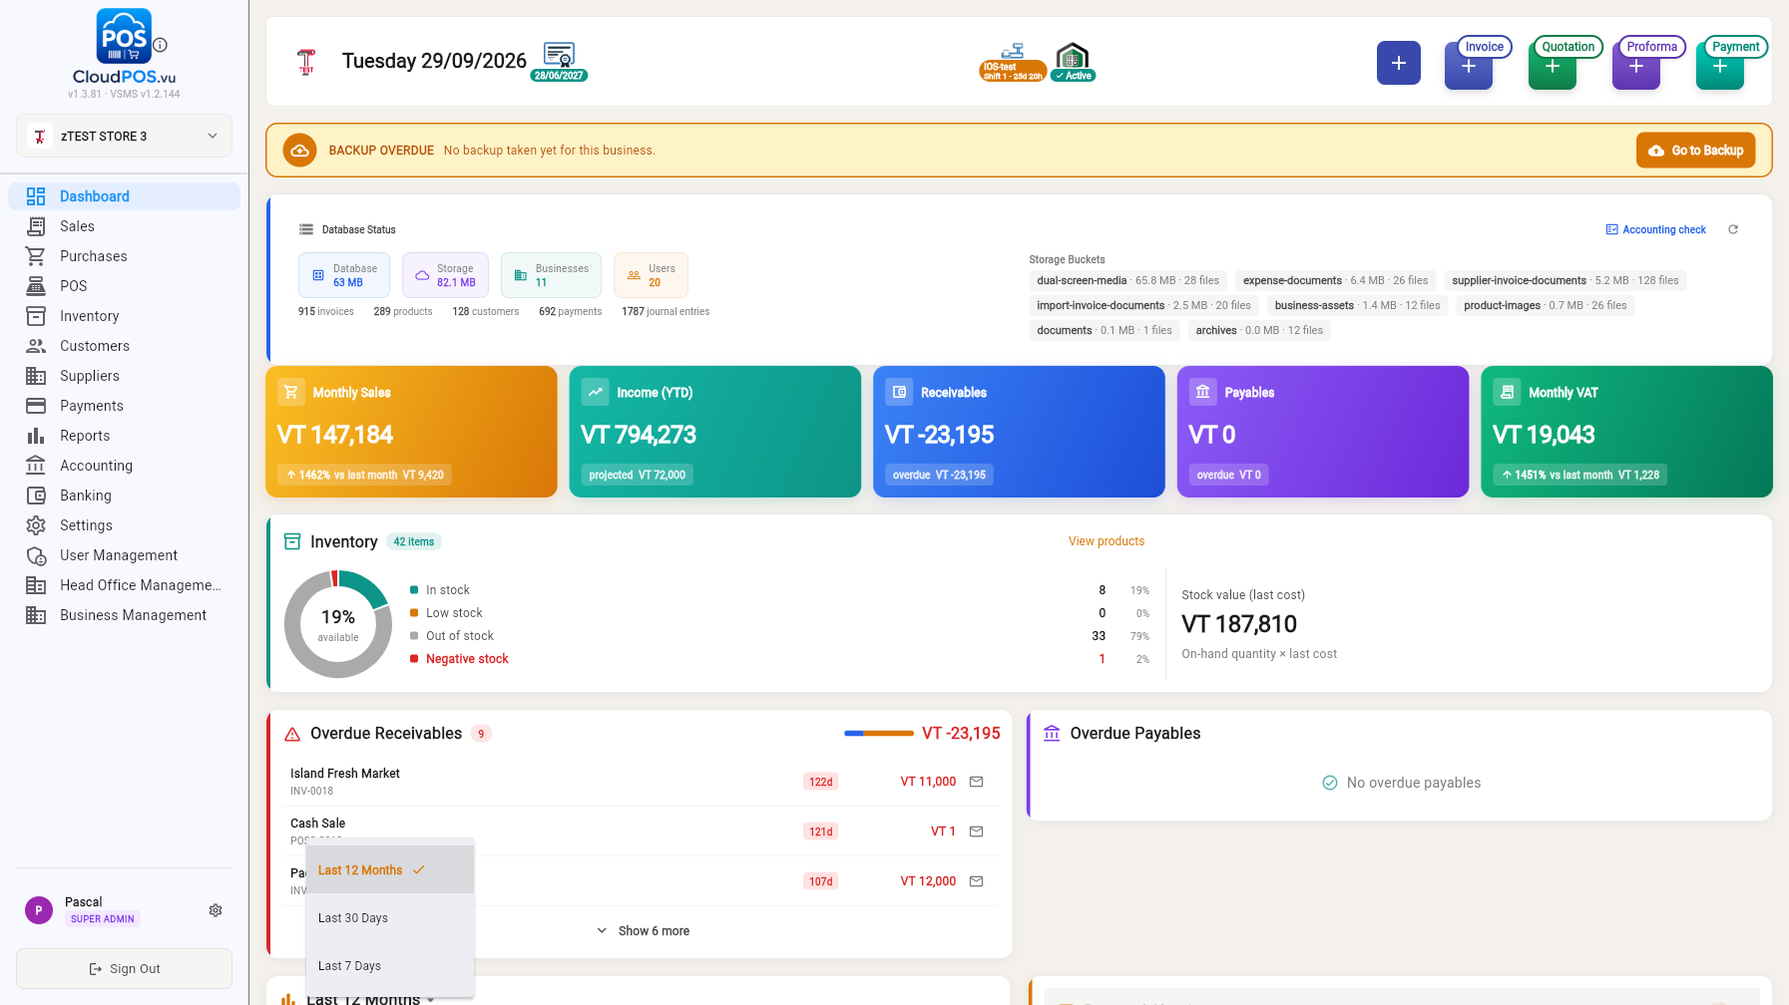Click the User Management icon
The height and width of the screenshot is (1005, 1789).
[36, 555]
